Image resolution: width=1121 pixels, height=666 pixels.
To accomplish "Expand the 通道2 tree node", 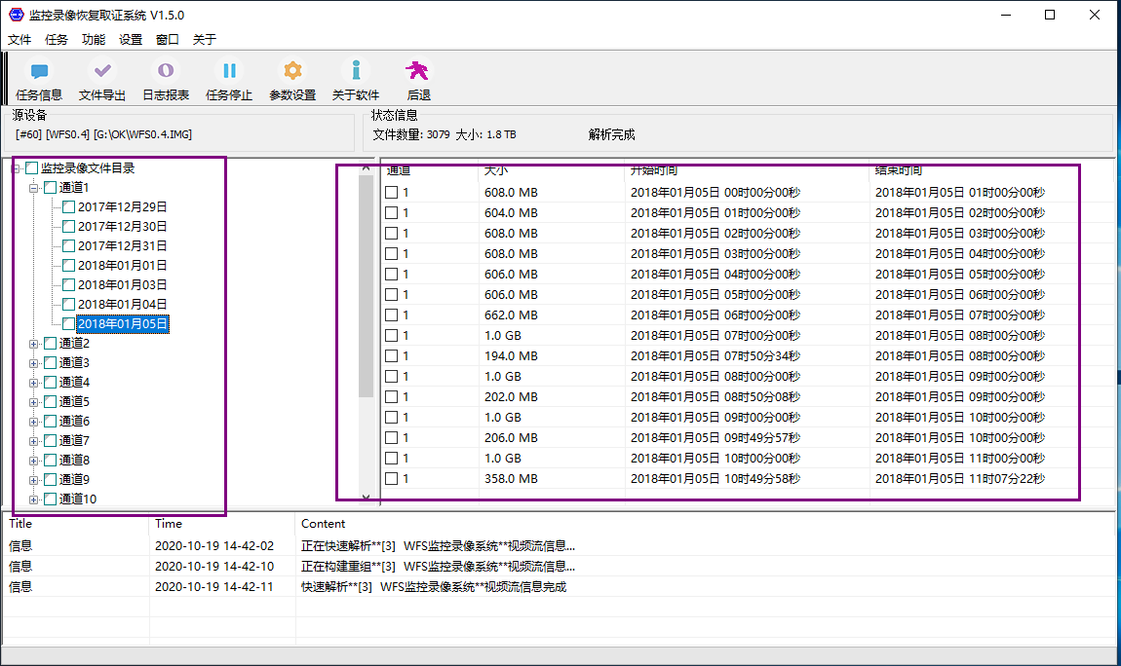I will 34,343.
